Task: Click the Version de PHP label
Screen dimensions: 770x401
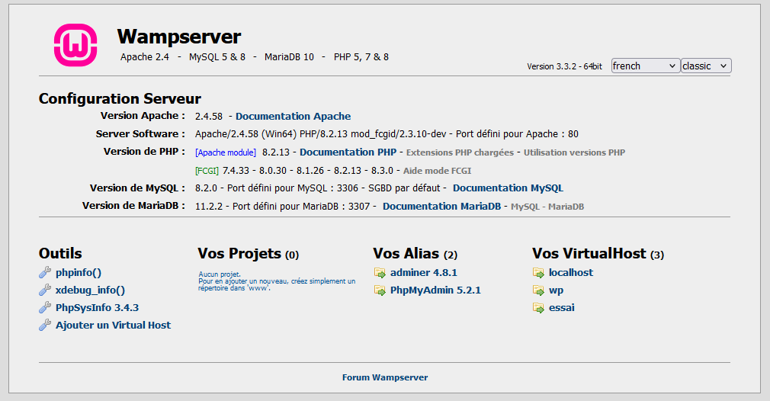Action: 144,152
